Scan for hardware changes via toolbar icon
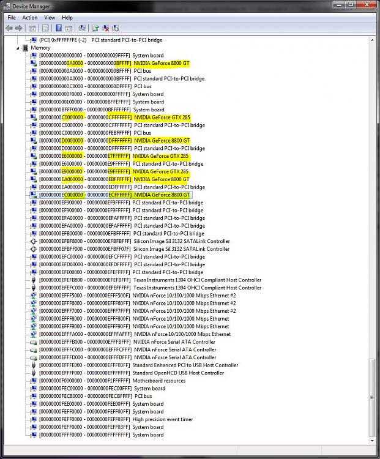 tap(82, 28)
